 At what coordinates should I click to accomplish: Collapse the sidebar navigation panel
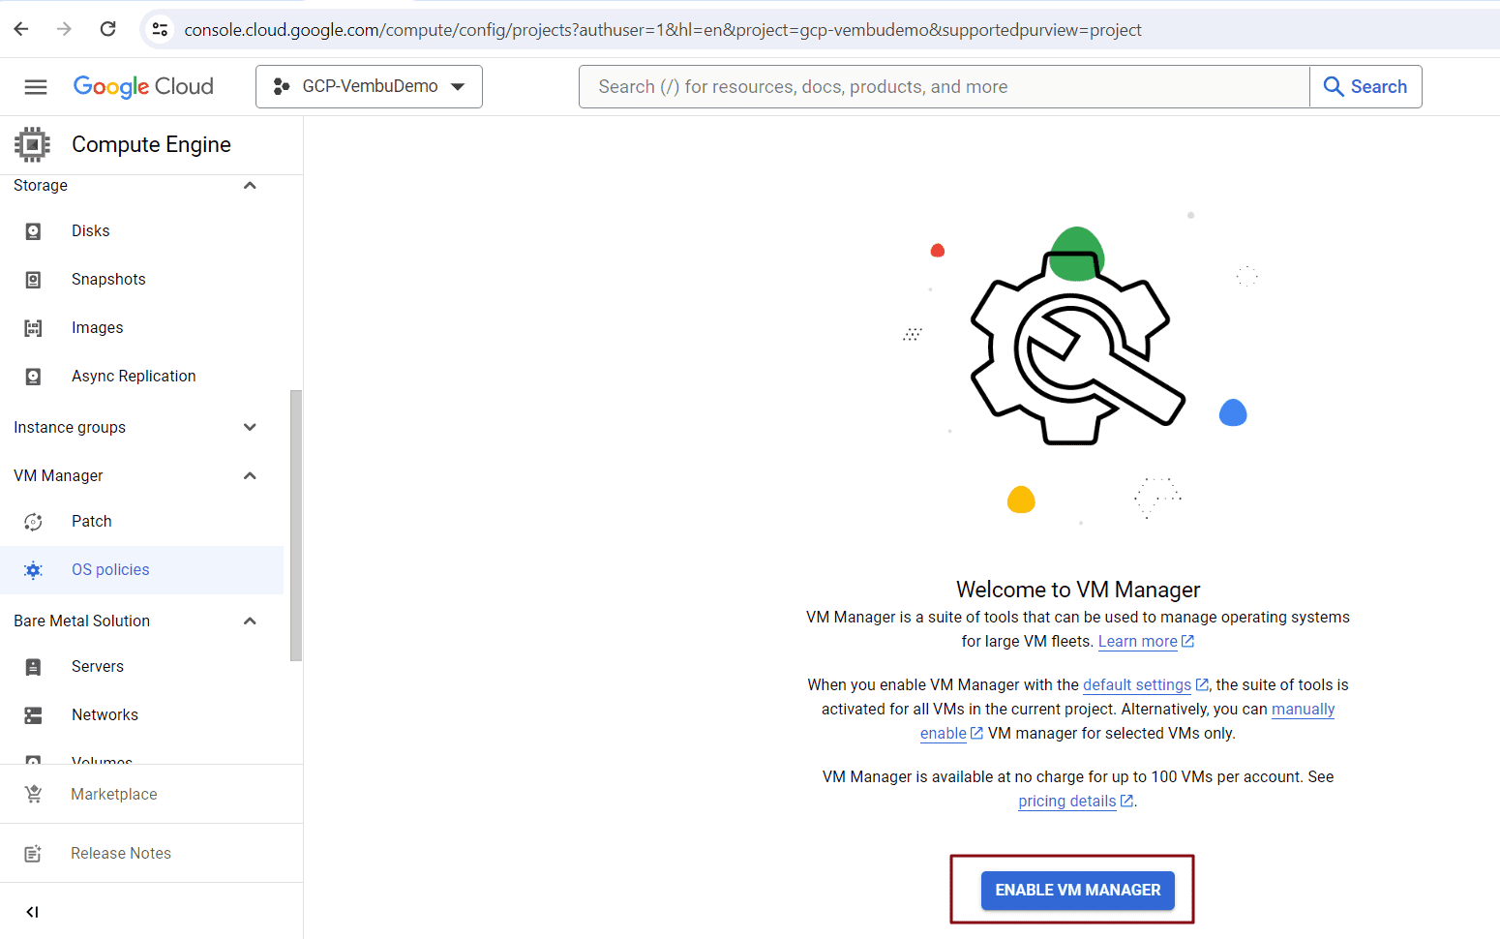click(32, 912)
